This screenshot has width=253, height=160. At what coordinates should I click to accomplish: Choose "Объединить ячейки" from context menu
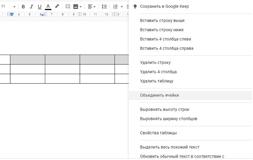click(159, 95)
